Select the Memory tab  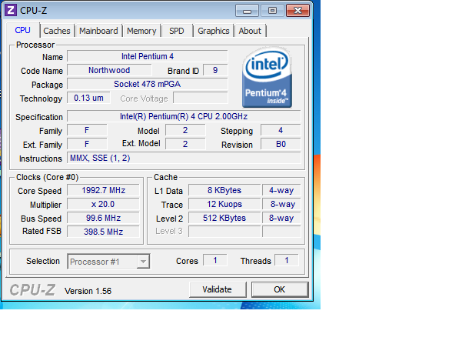click(x=141, y=31)
